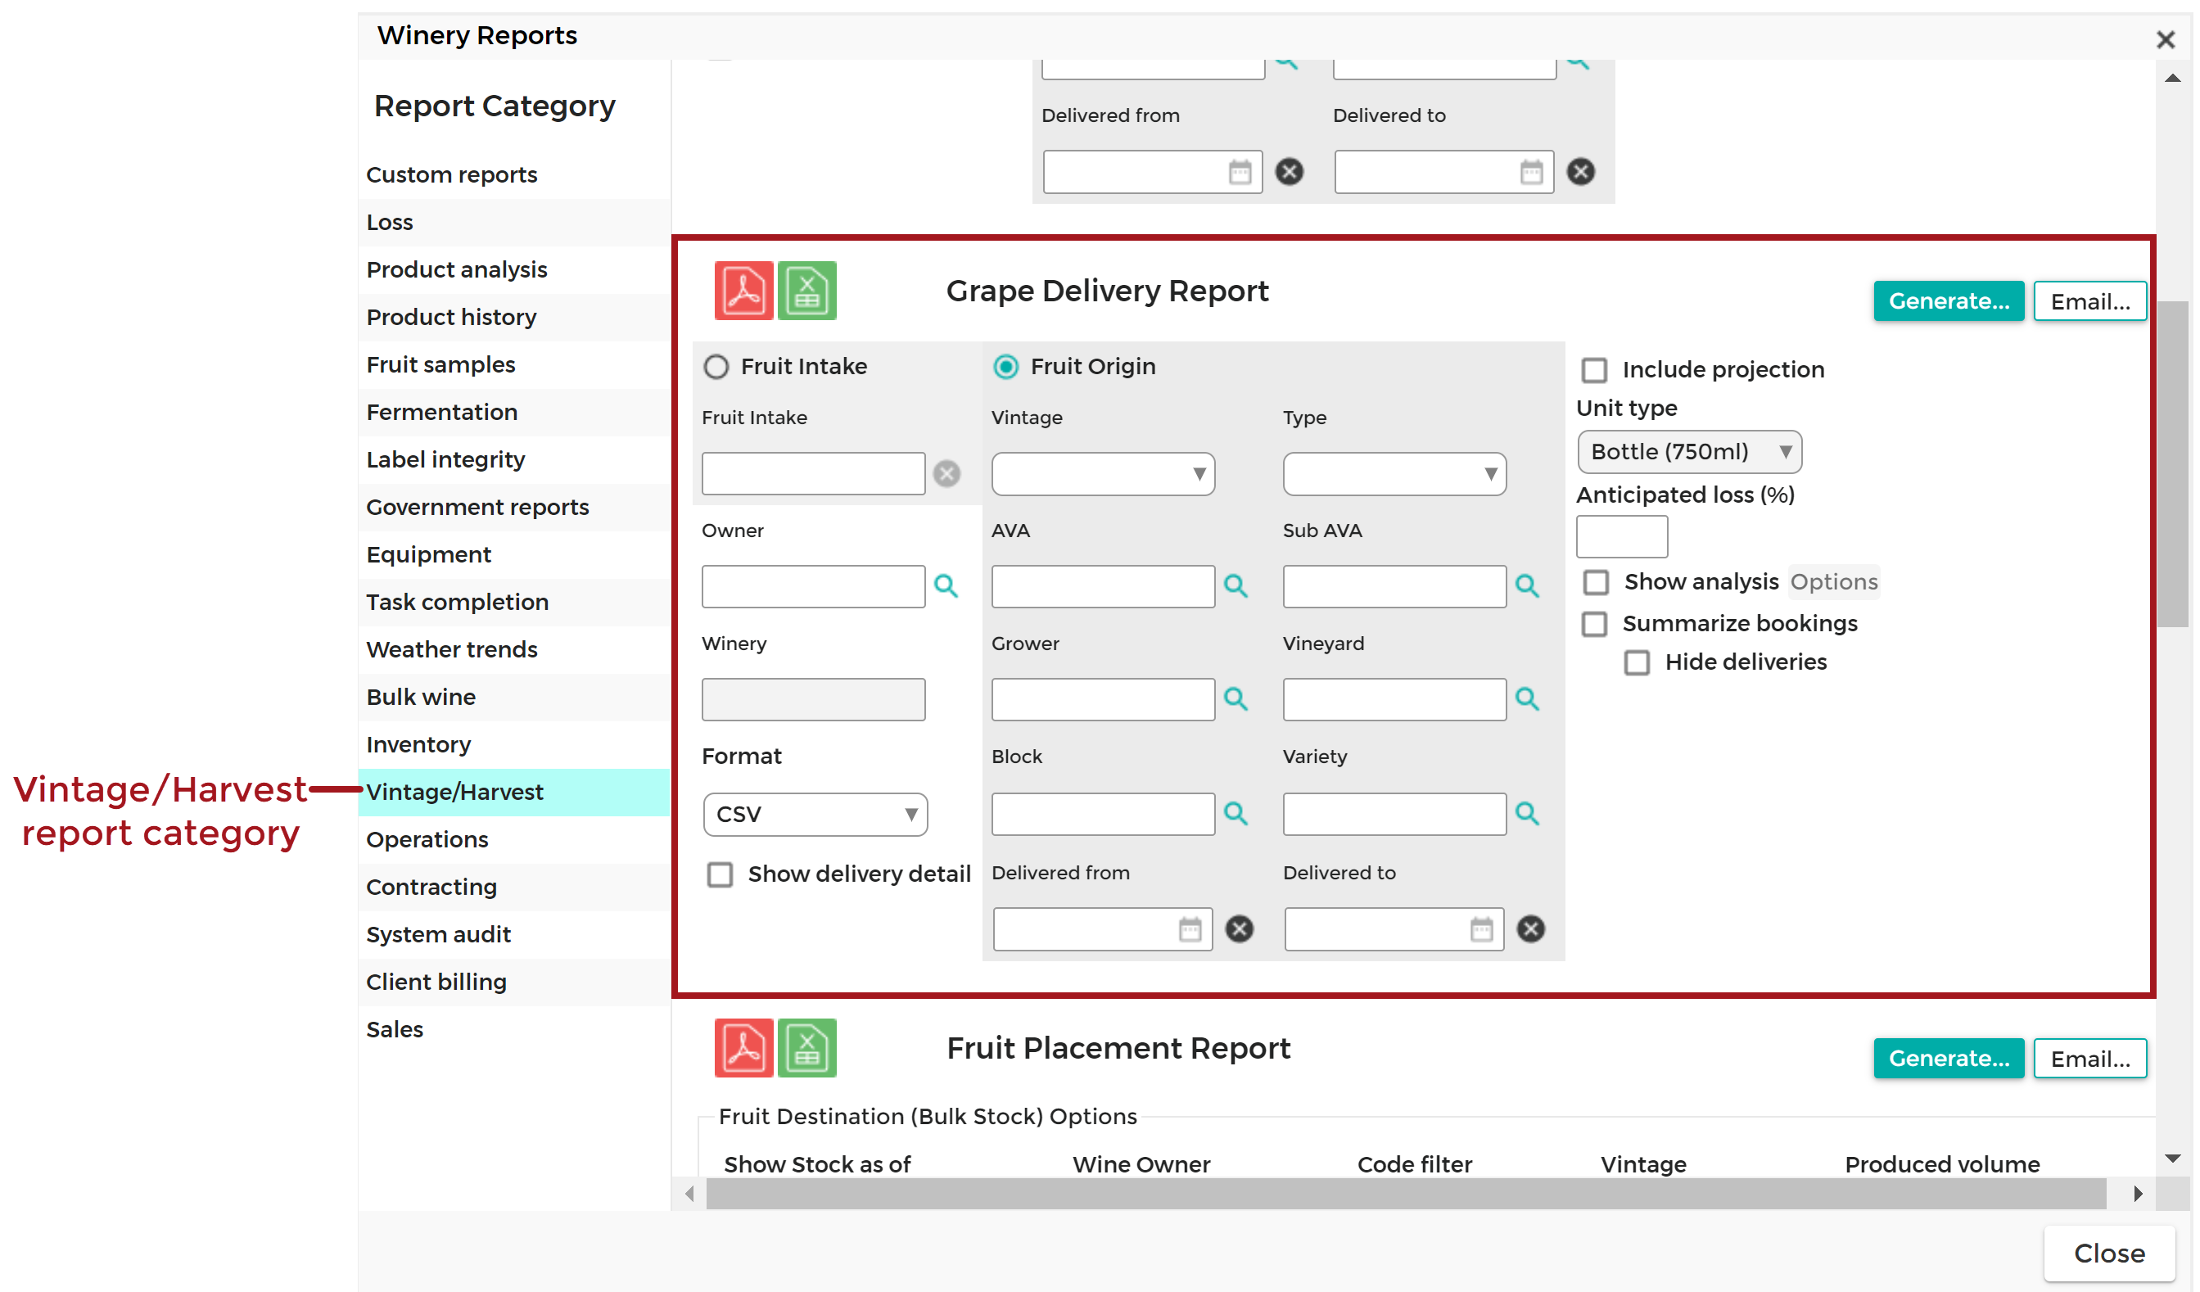
Task: Clear the Grape Delivery Delivered to date
Action: pyautogui.click(x=1530, y=928)
